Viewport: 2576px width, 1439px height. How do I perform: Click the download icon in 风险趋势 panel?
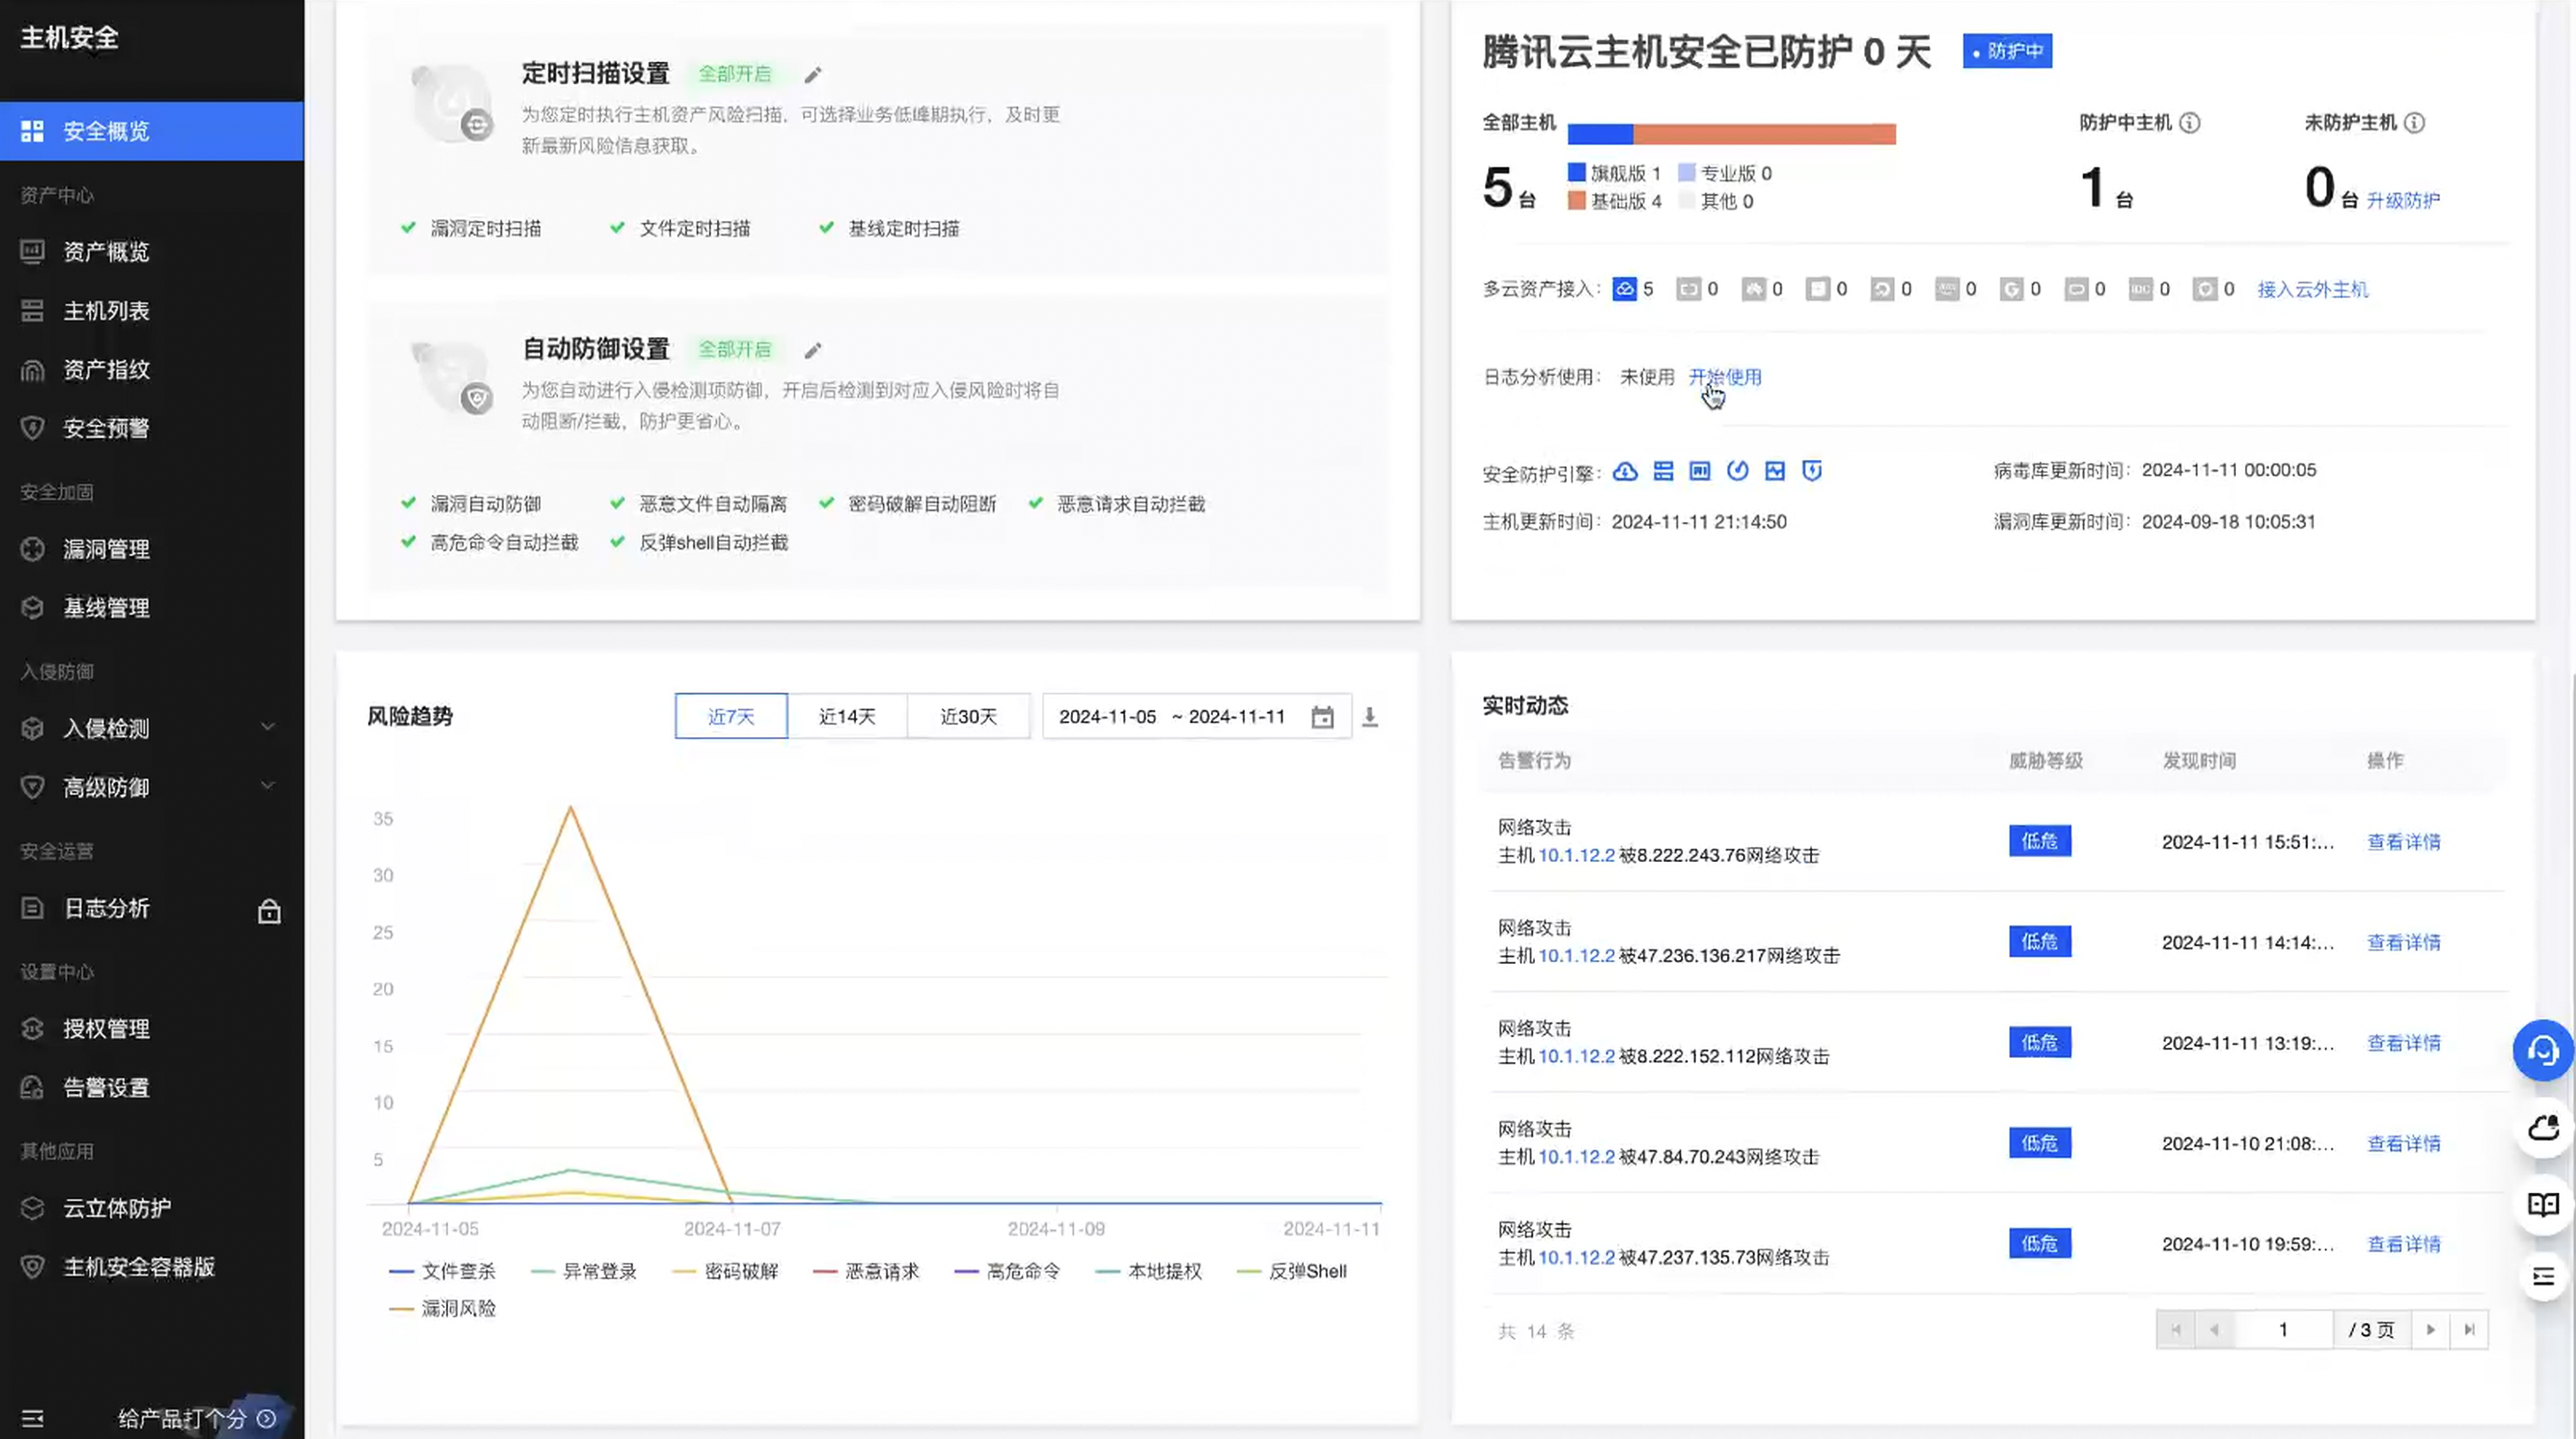click(x=1370, y=717)
